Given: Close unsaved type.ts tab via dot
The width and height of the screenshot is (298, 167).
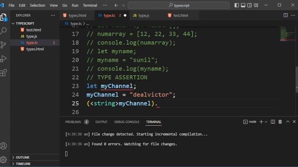Looking at the screenshot, I should click(125, 15).
